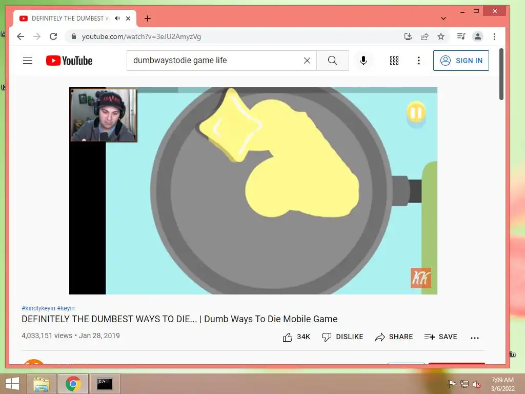The height and width of the screenshot is (394, 525).
Task: Open the SHARE dialog
Action: (394, 337)
